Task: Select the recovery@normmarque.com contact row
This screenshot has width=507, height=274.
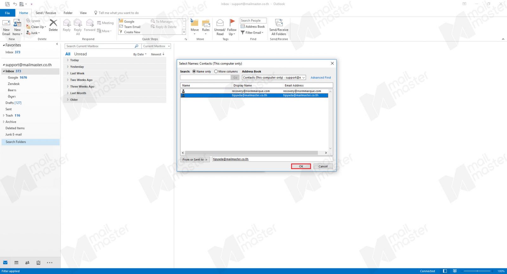Action: [x=254, y=91]
